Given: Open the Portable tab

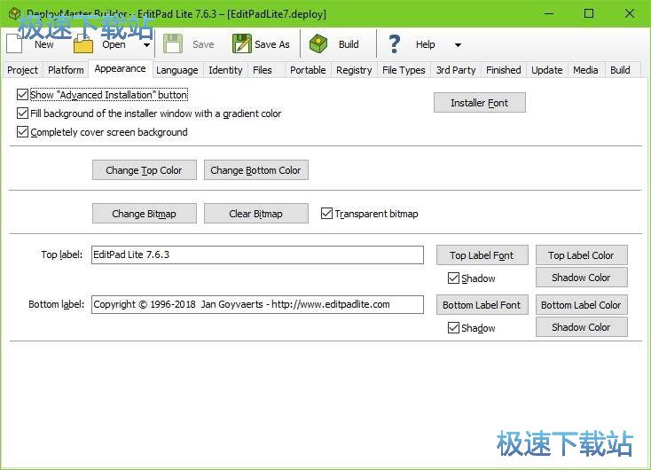Looking at the screenshot, I should coord(308,70).
